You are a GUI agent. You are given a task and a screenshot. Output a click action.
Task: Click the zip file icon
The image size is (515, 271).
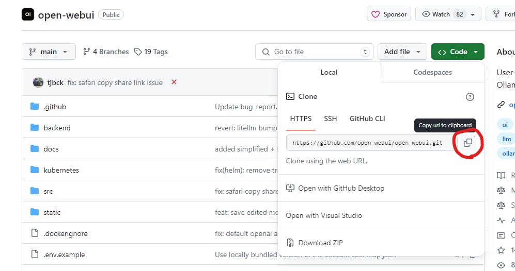290,243
